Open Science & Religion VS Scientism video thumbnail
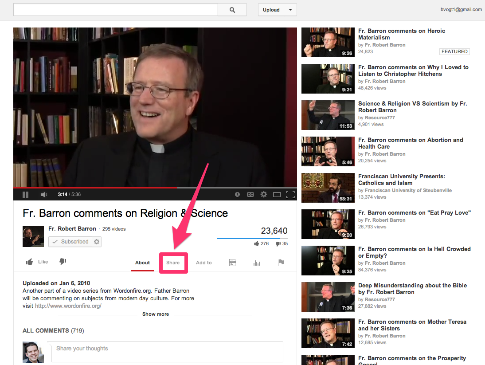This screenshot has width=485, height=365. [x=328, y=115]
